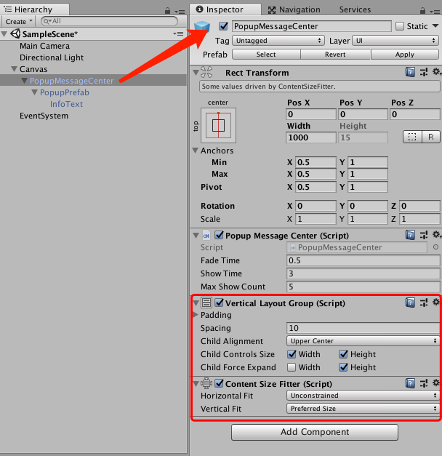The height and width of the screenshot is (456, 442).
Task: Click the prefab Revert button
Action: [x=335, y=55]
